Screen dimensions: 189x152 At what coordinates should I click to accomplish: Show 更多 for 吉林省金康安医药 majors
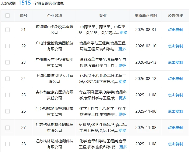tap(123, 98)
